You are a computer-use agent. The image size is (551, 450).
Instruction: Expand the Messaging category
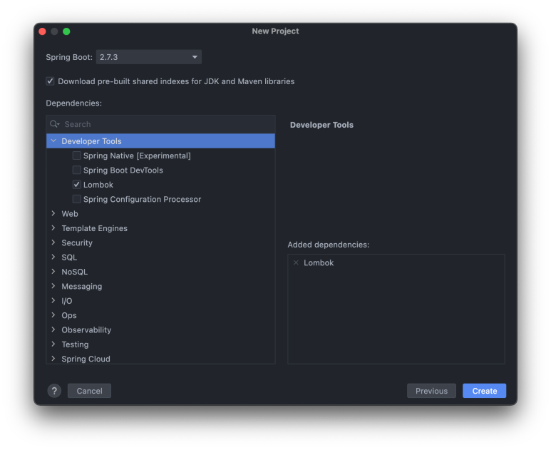53,286
